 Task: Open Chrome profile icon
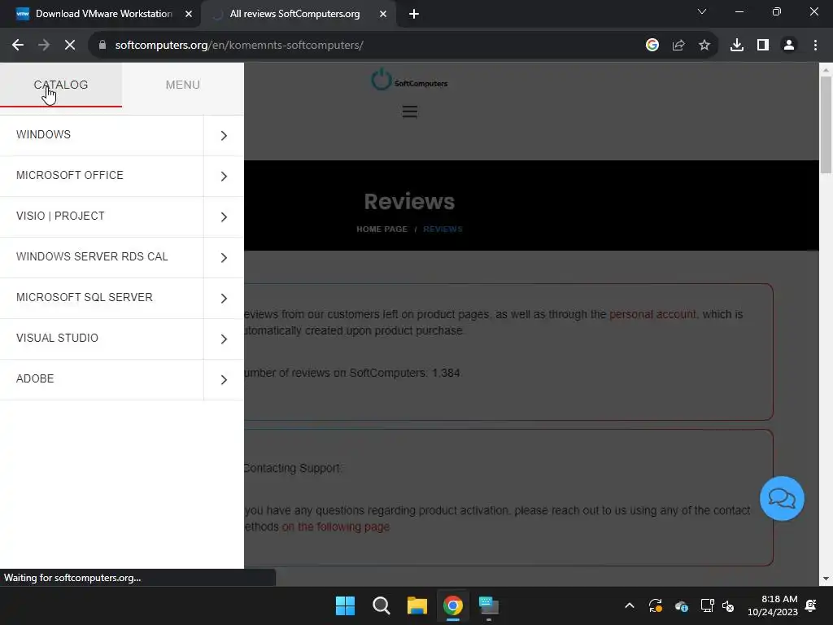point(789,46)
